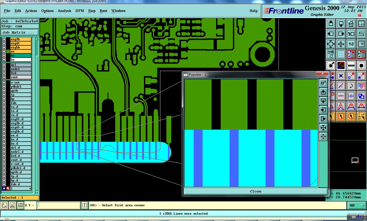Open the color palette settings icon
The height and width of the screenshot is (221, 367).
(331, 54)
